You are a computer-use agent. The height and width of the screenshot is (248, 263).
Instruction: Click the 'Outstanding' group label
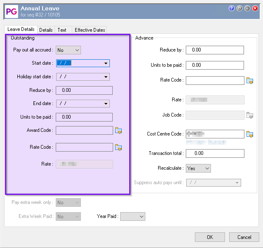(23, 38)
